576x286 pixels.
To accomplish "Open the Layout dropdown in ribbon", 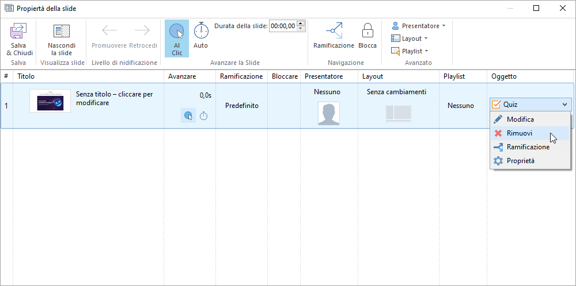I will point(410,38).
